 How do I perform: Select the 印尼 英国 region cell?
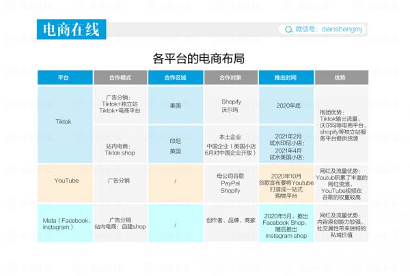pos(175,146)
